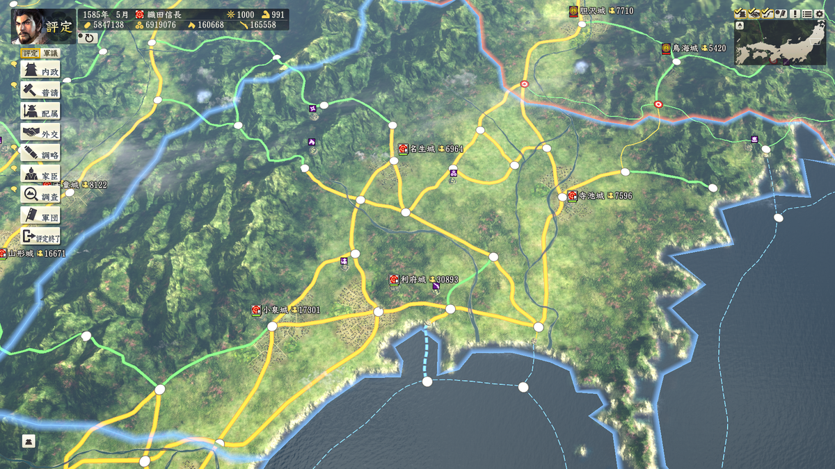Click the rice supply amount 6919076
835x469 pixels.
pyautogui.click(x=160, y=24)
